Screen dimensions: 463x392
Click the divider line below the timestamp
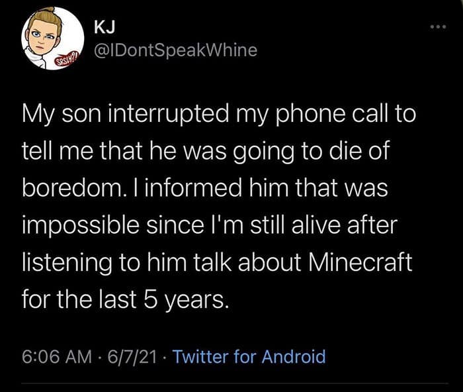pos(232,382)
